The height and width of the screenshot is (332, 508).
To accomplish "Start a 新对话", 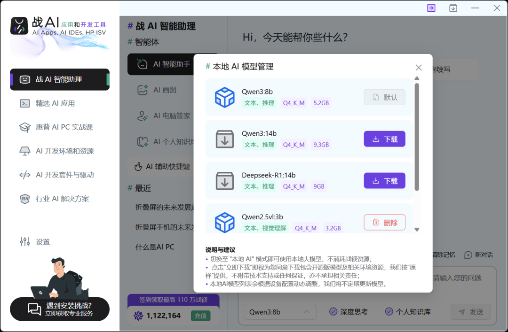I will [x=478, y=255].
